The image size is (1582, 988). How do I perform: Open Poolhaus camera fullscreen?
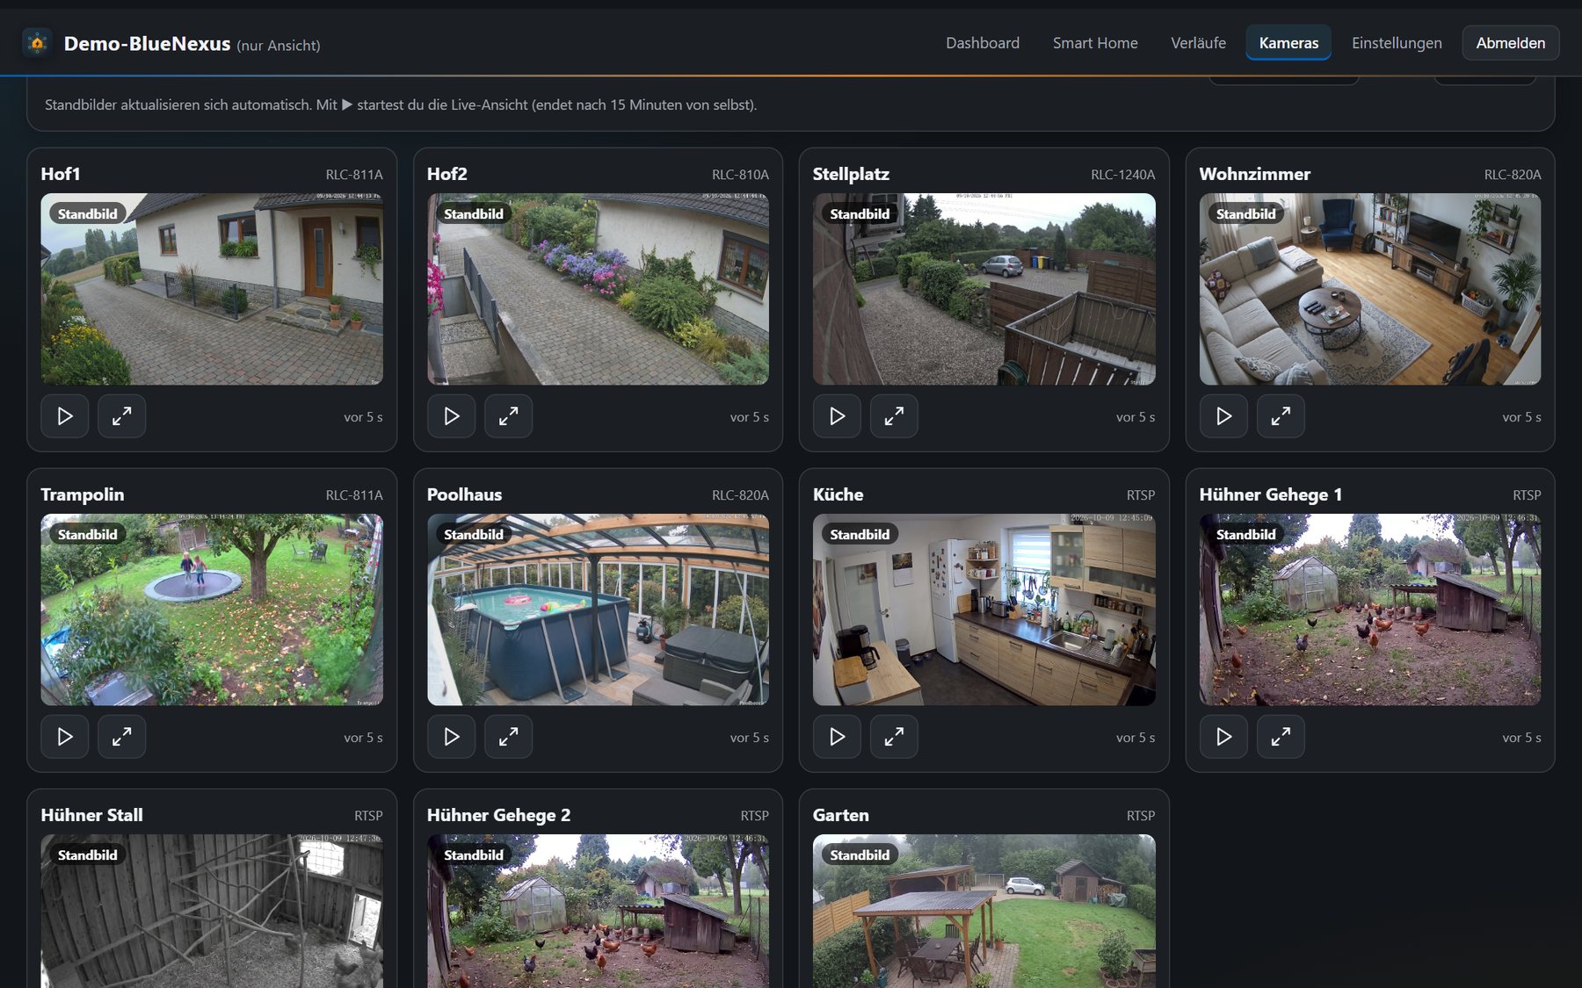508,737
